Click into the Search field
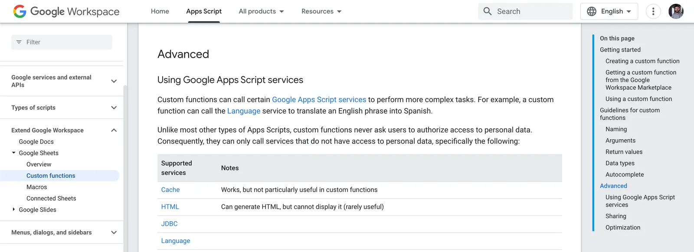 pyautogui.click(x=525, y=11)
